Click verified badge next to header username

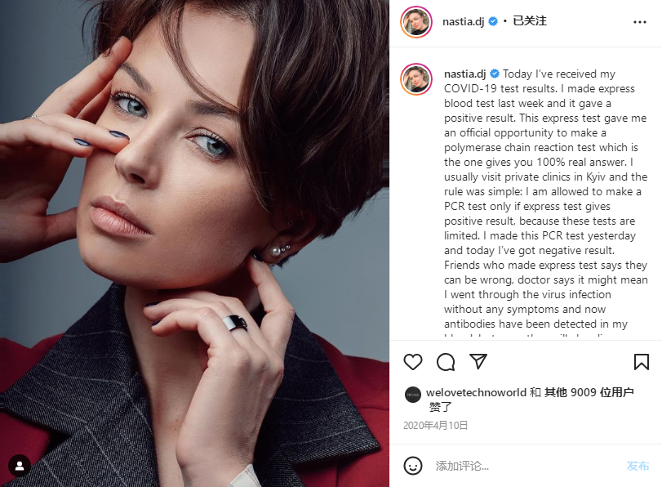click(493, 21)
